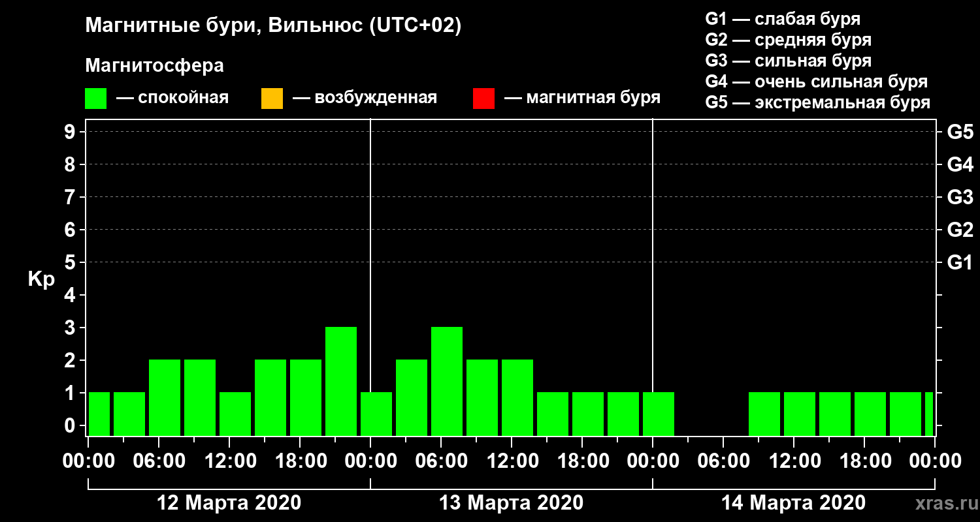Click the '00:00' label starting 14 Марта

click(x=653, y=461)
